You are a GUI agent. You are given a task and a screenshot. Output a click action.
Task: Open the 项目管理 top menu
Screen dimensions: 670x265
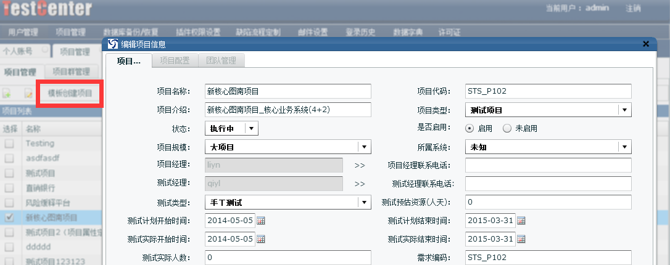point(70,32)
